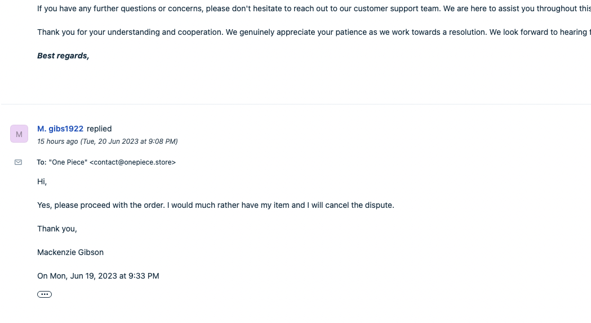
Task: Click the "To:" label in the recipient line
Action: (x=42, y=162)
